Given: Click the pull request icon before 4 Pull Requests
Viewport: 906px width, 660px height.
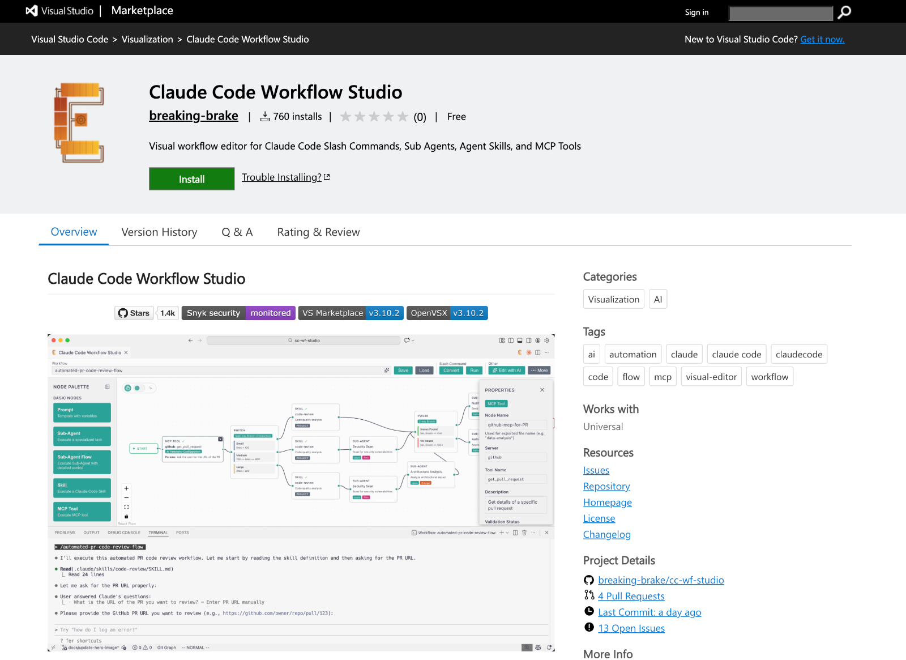Looking at the screenshot, I should click(589, 595).
